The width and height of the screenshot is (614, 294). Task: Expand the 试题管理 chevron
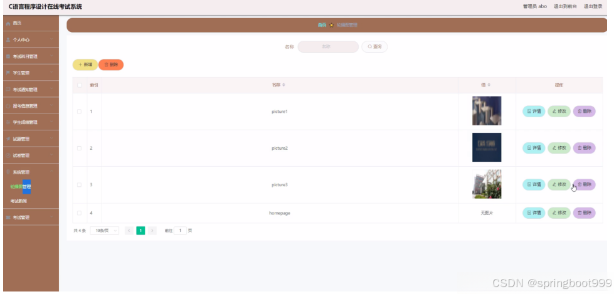click(51, 139)
